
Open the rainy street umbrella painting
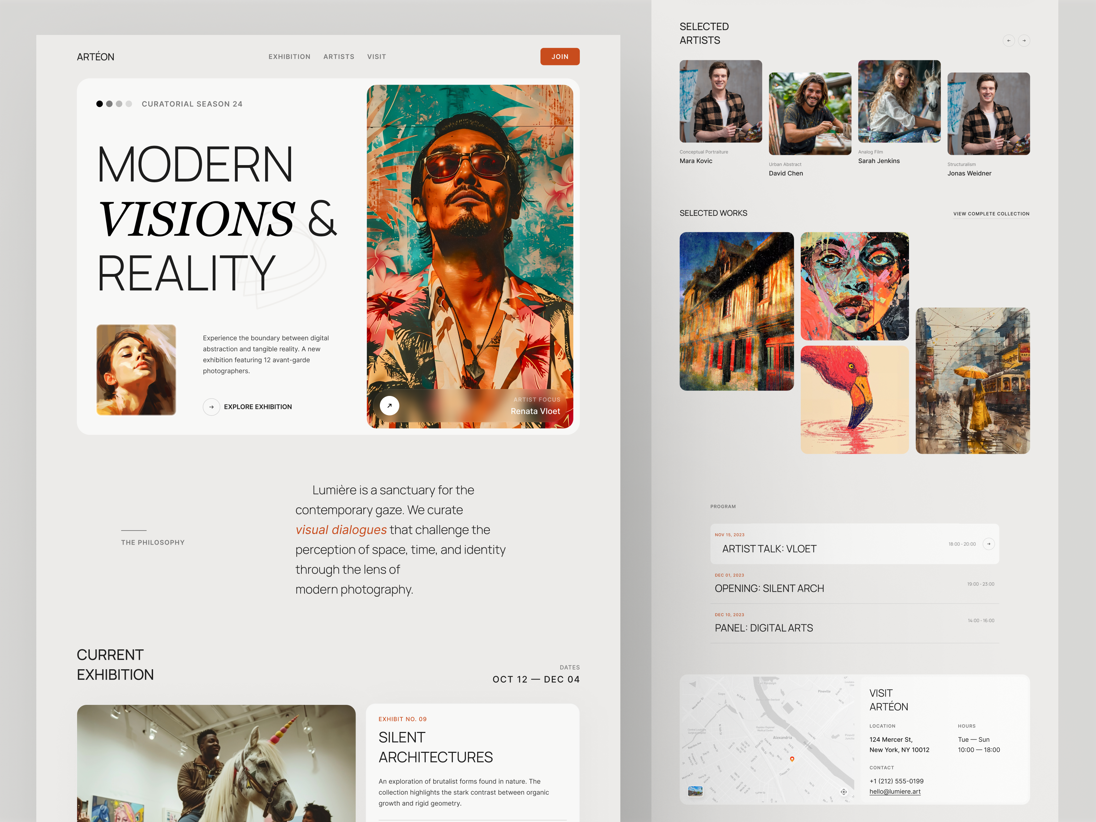pyautogui.click(x=973, y=381)
